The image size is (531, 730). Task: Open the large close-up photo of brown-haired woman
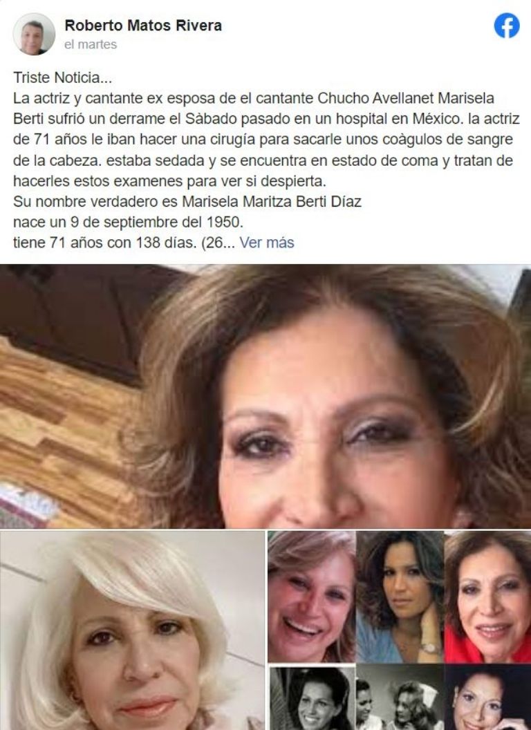click(x=265, y=396)
